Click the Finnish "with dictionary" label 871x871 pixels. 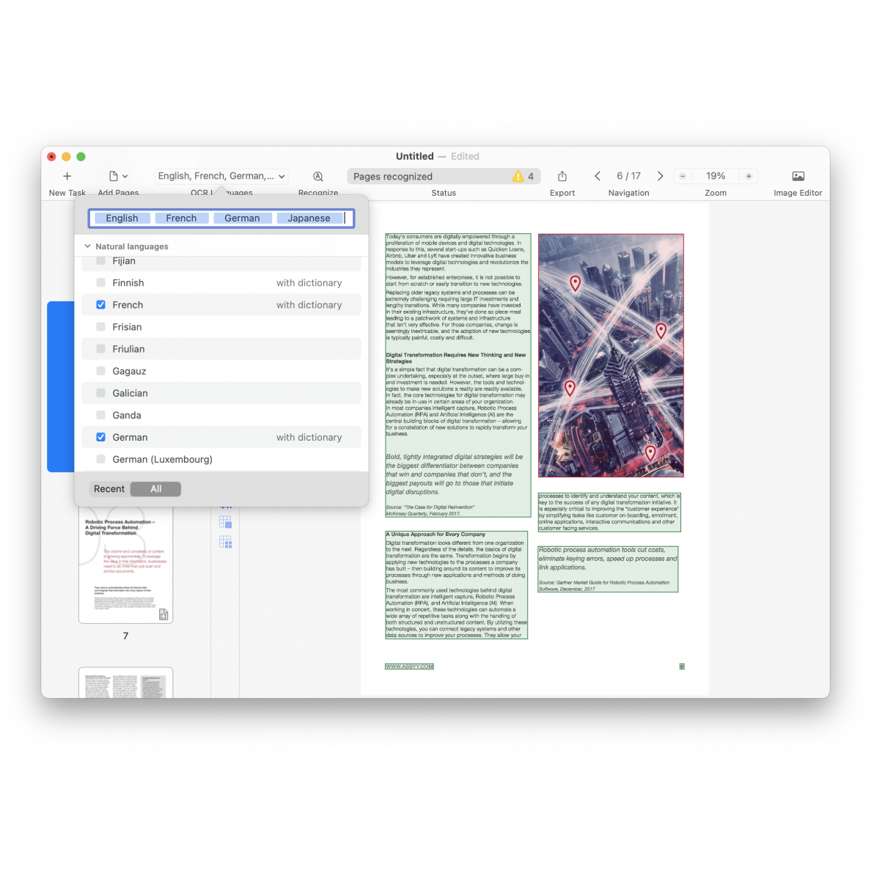click(x=309, y=283)
